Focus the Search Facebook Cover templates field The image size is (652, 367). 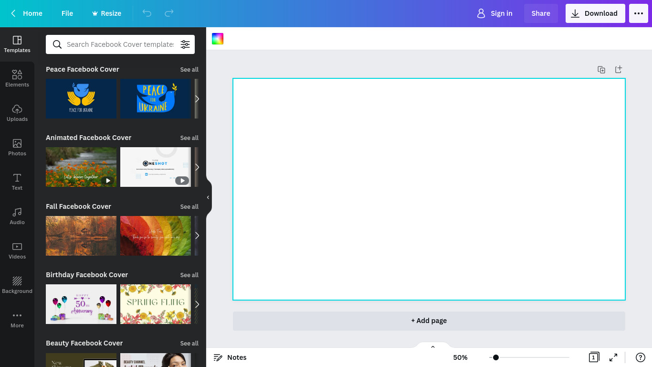click(120, 44)
